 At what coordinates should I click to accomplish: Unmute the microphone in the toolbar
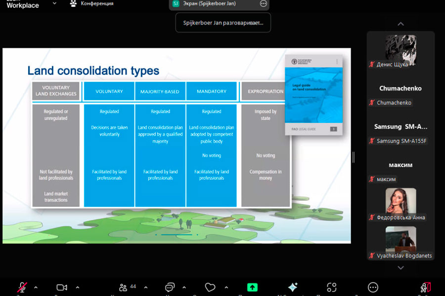point(22,287)
